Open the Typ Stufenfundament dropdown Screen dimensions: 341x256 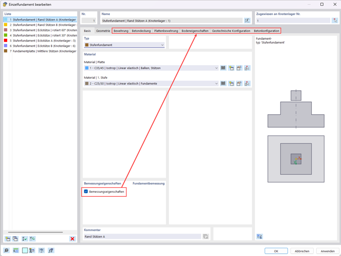click(124, 45)
